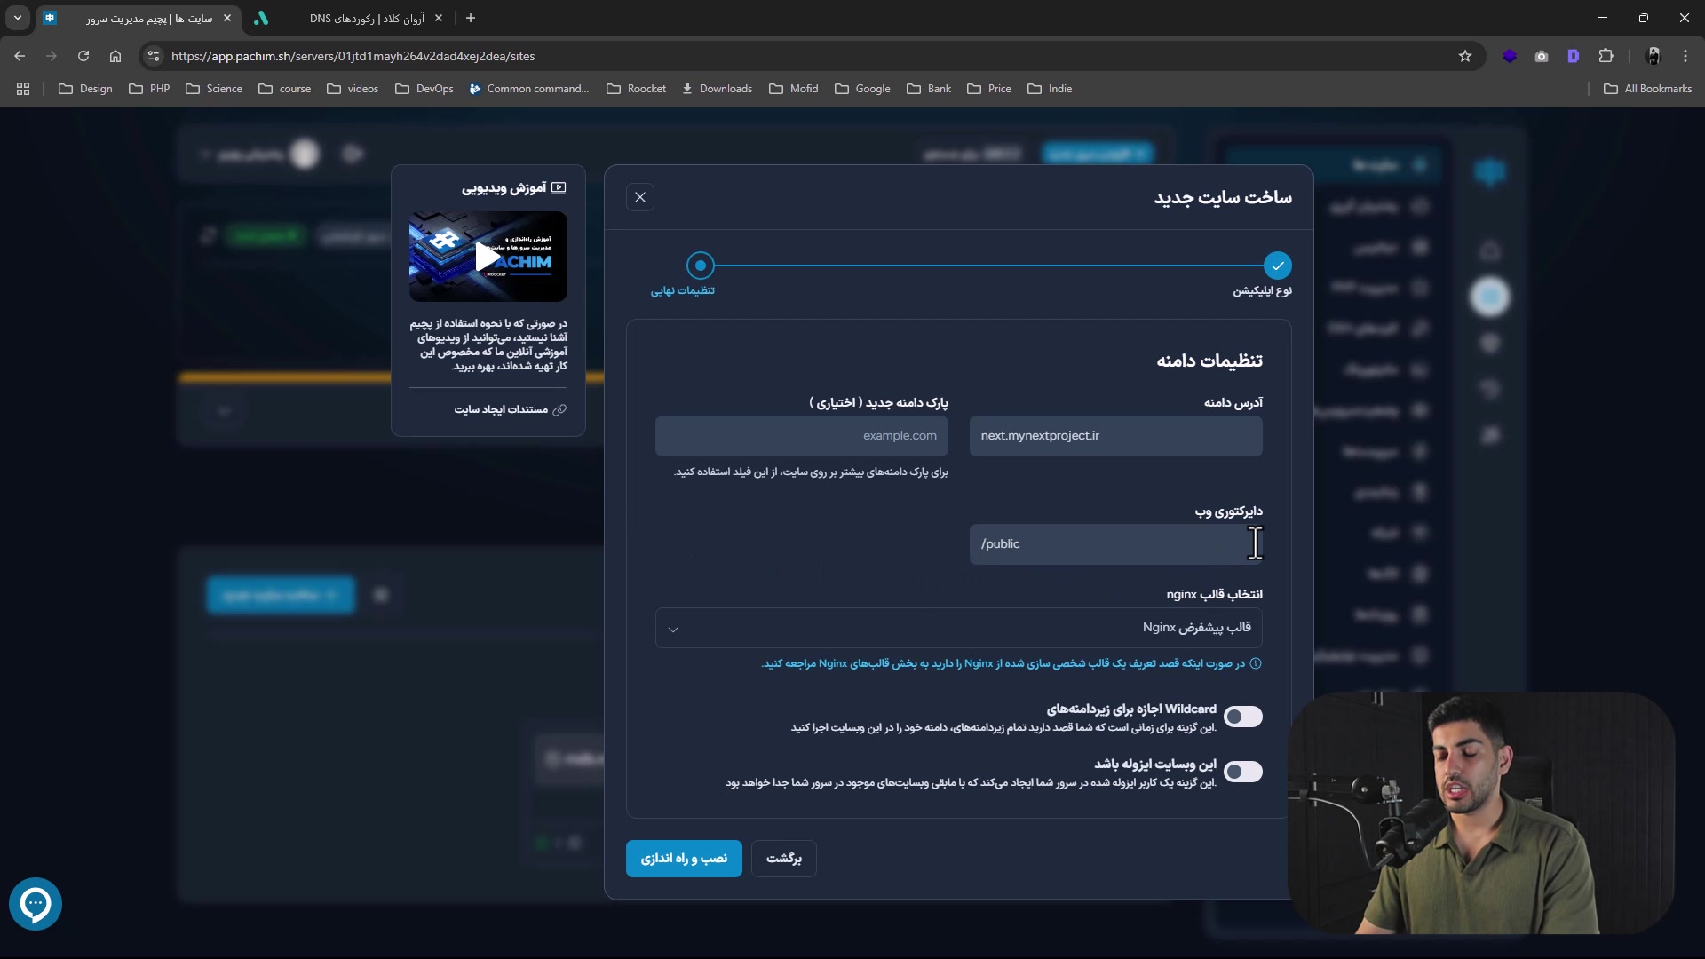Bookmark this page with the star icon

click(x=1465, y=56)
